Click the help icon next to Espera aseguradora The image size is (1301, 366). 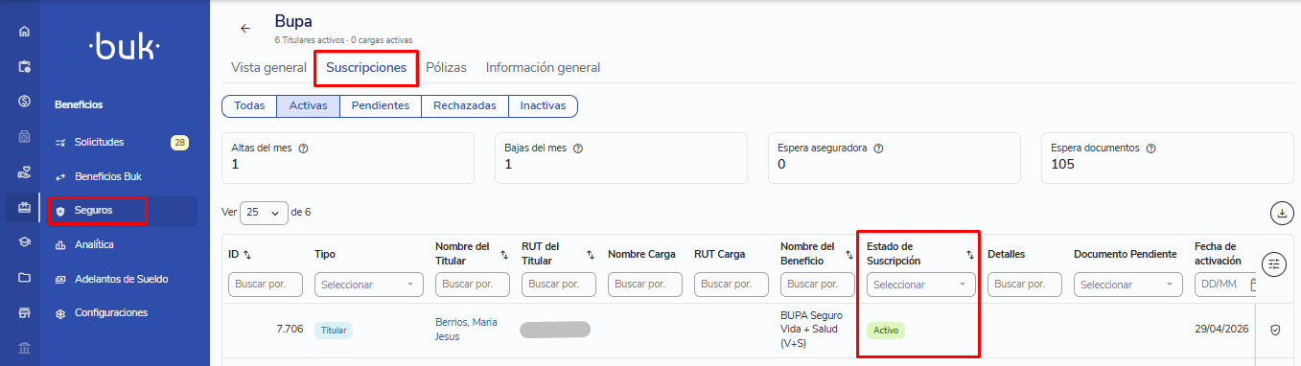click(x=878, y=149)
